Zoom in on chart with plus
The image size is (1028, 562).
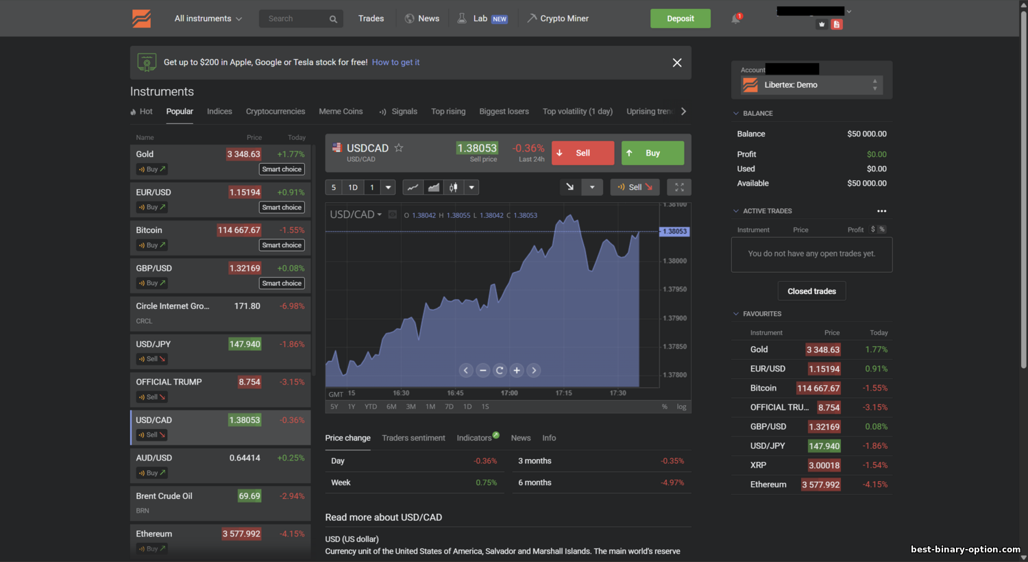point(517,370)
